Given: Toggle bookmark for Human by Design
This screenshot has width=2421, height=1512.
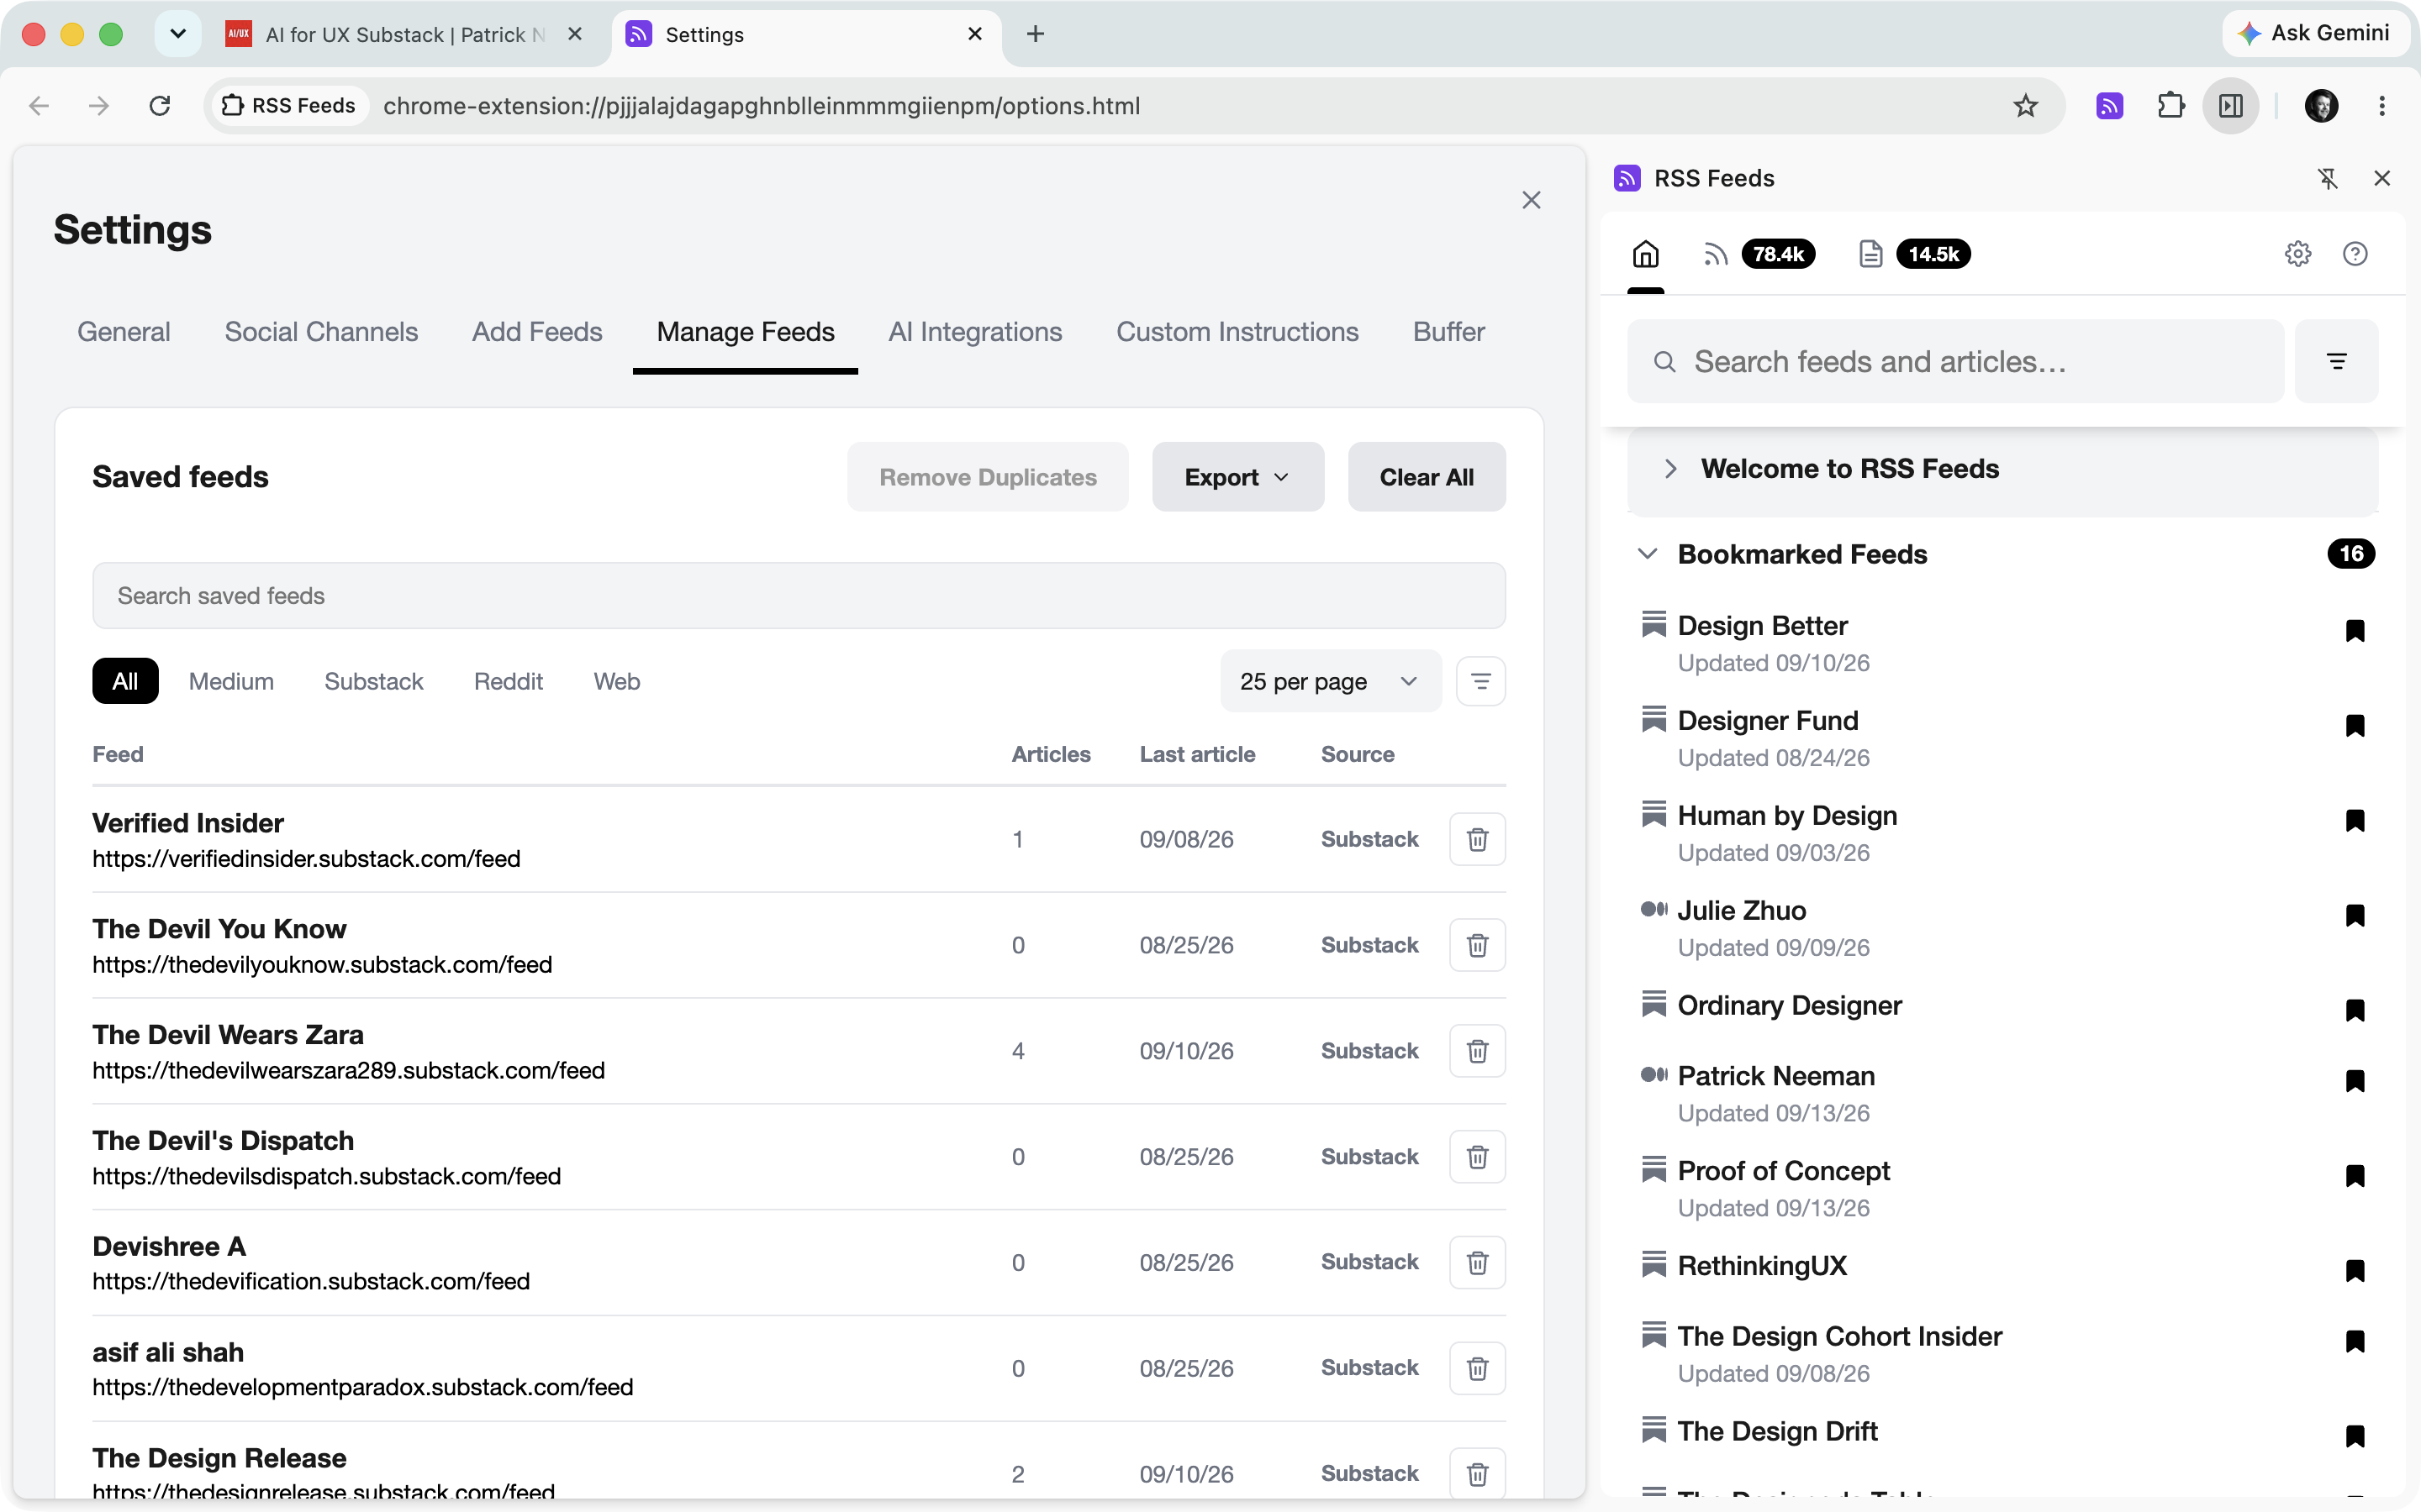Looking at the screenshot, I should [x=2355, y=820].
